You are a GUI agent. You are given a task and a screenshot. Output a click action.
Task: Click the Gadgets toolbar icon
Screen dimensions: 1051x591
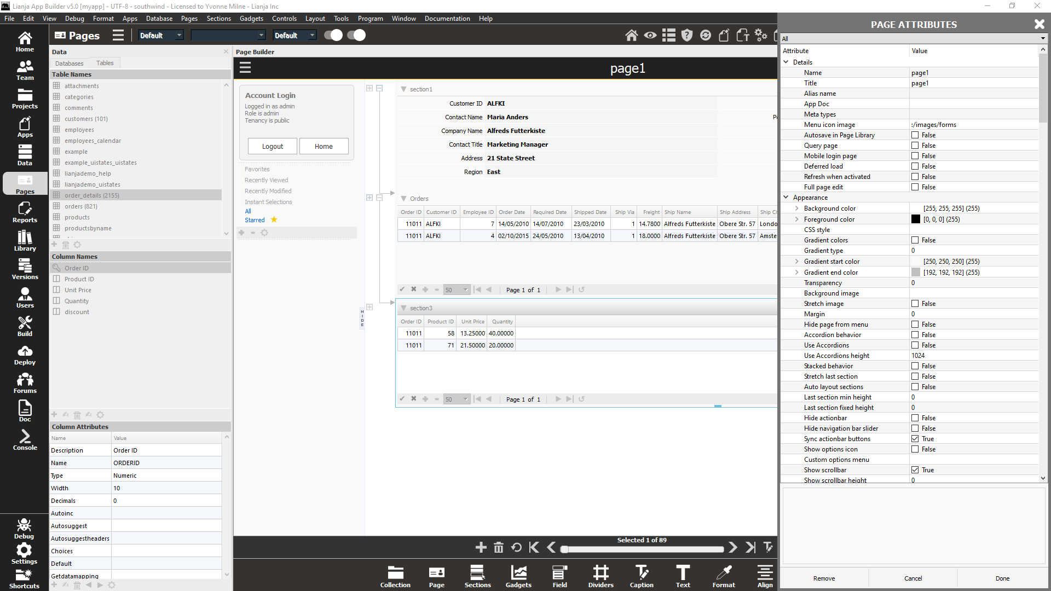(x=518, y=576)
